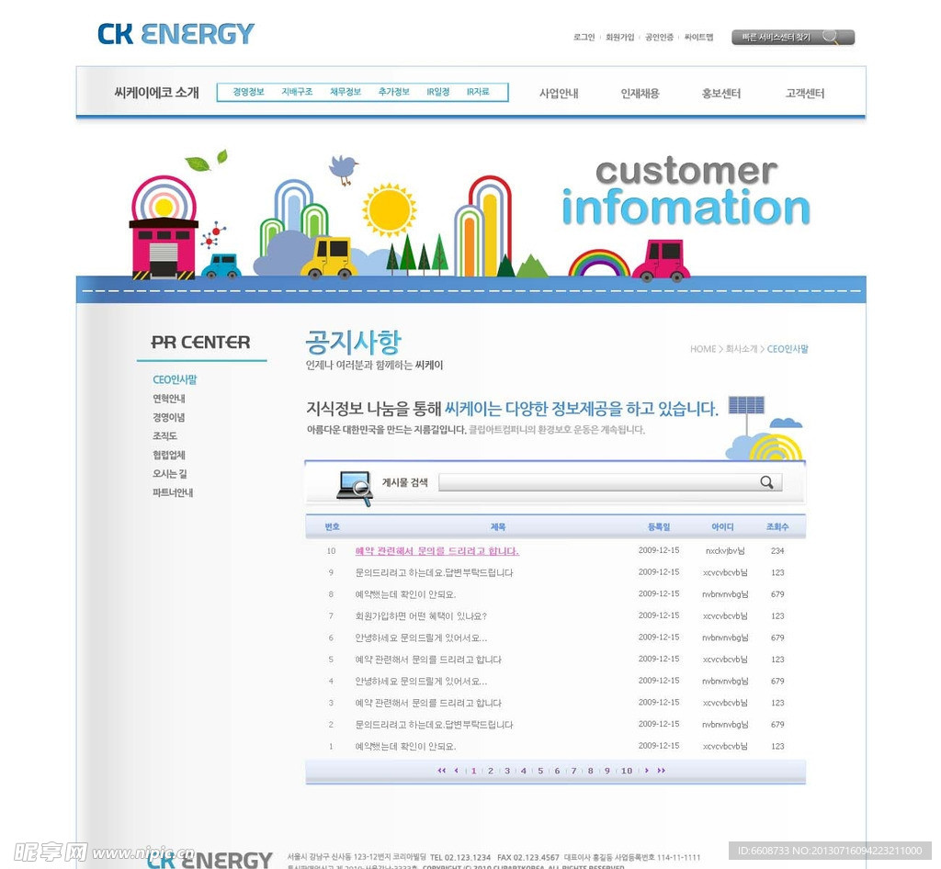Select 경영이념 in sidebar
Screen dimensions: 941x869
[x=169, y=417]
